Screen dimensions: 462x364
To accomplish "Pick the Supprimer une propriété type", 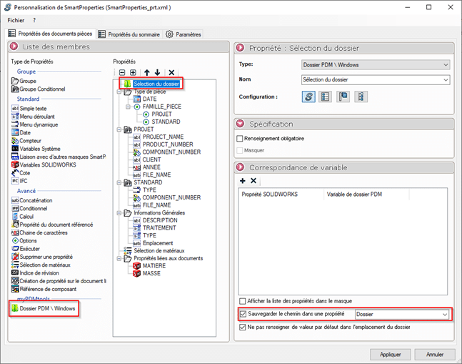I will coord(42,257).
